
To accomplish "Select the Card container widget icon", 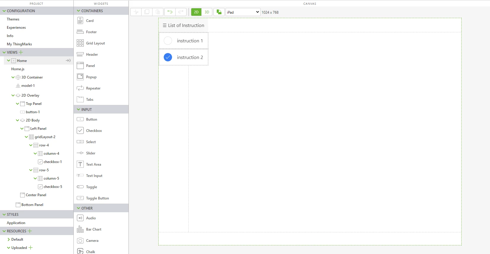I will [x=80, y=20].
